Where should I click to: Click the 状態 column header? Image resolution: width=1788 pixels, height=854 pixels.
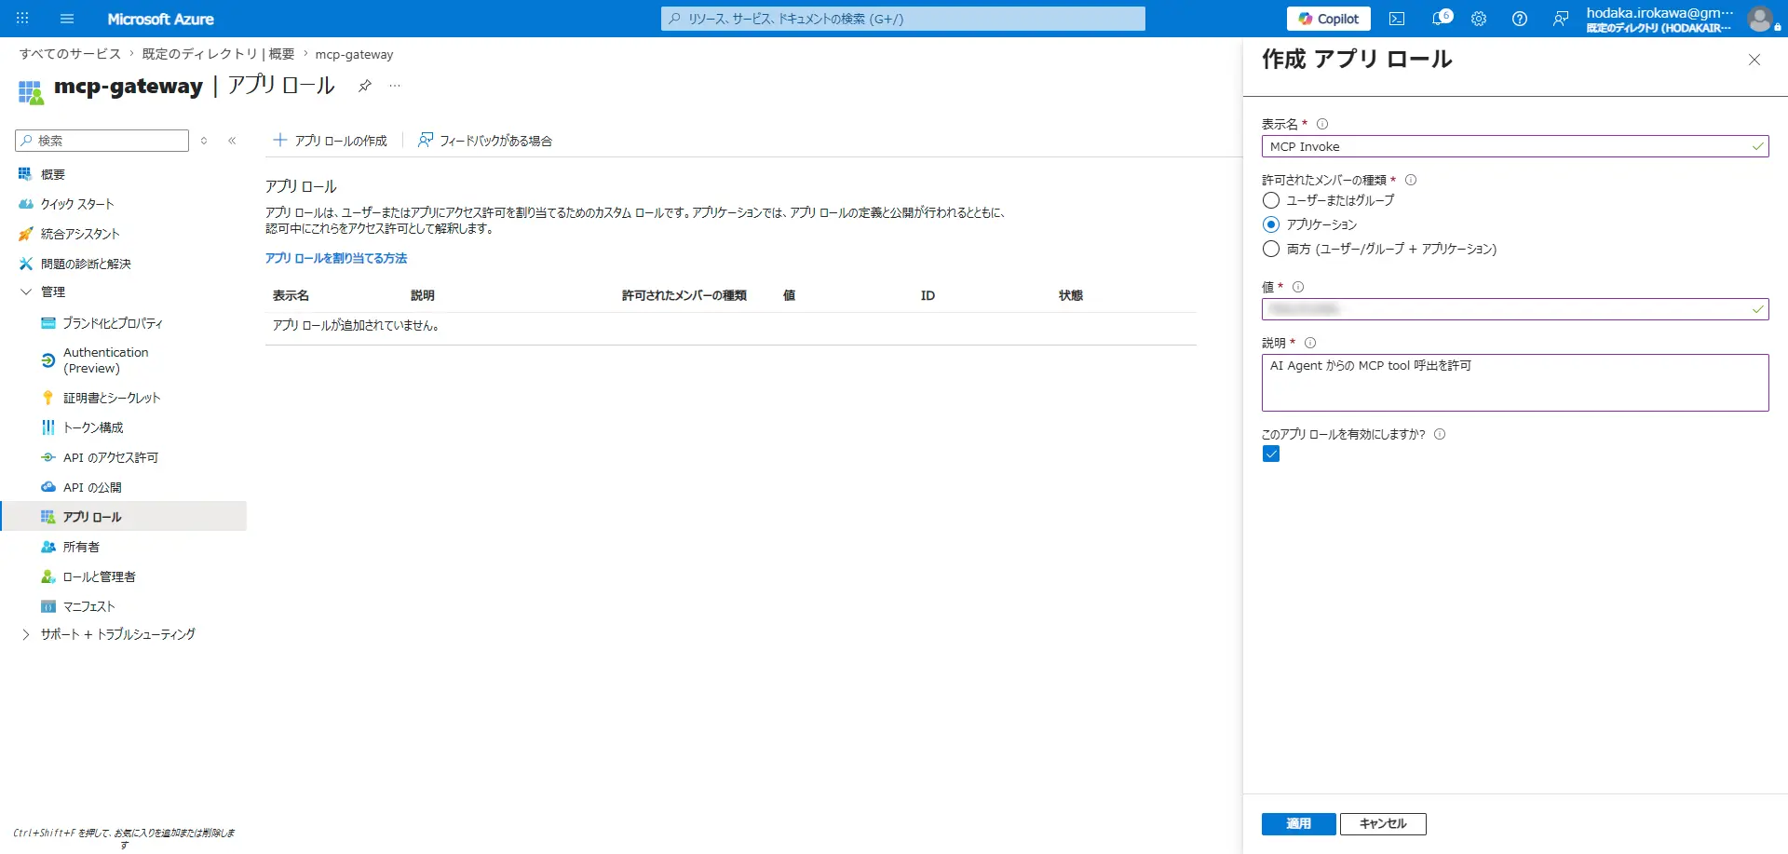pos(1071,295)
